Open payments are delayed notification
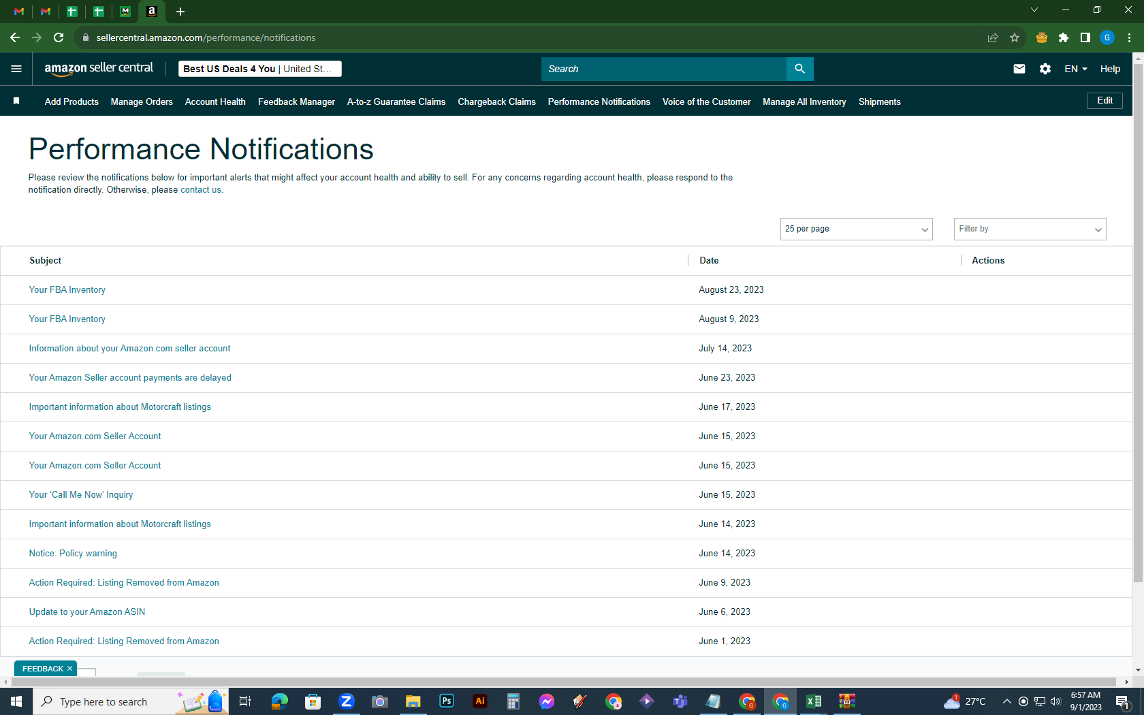 click(130, 378)
